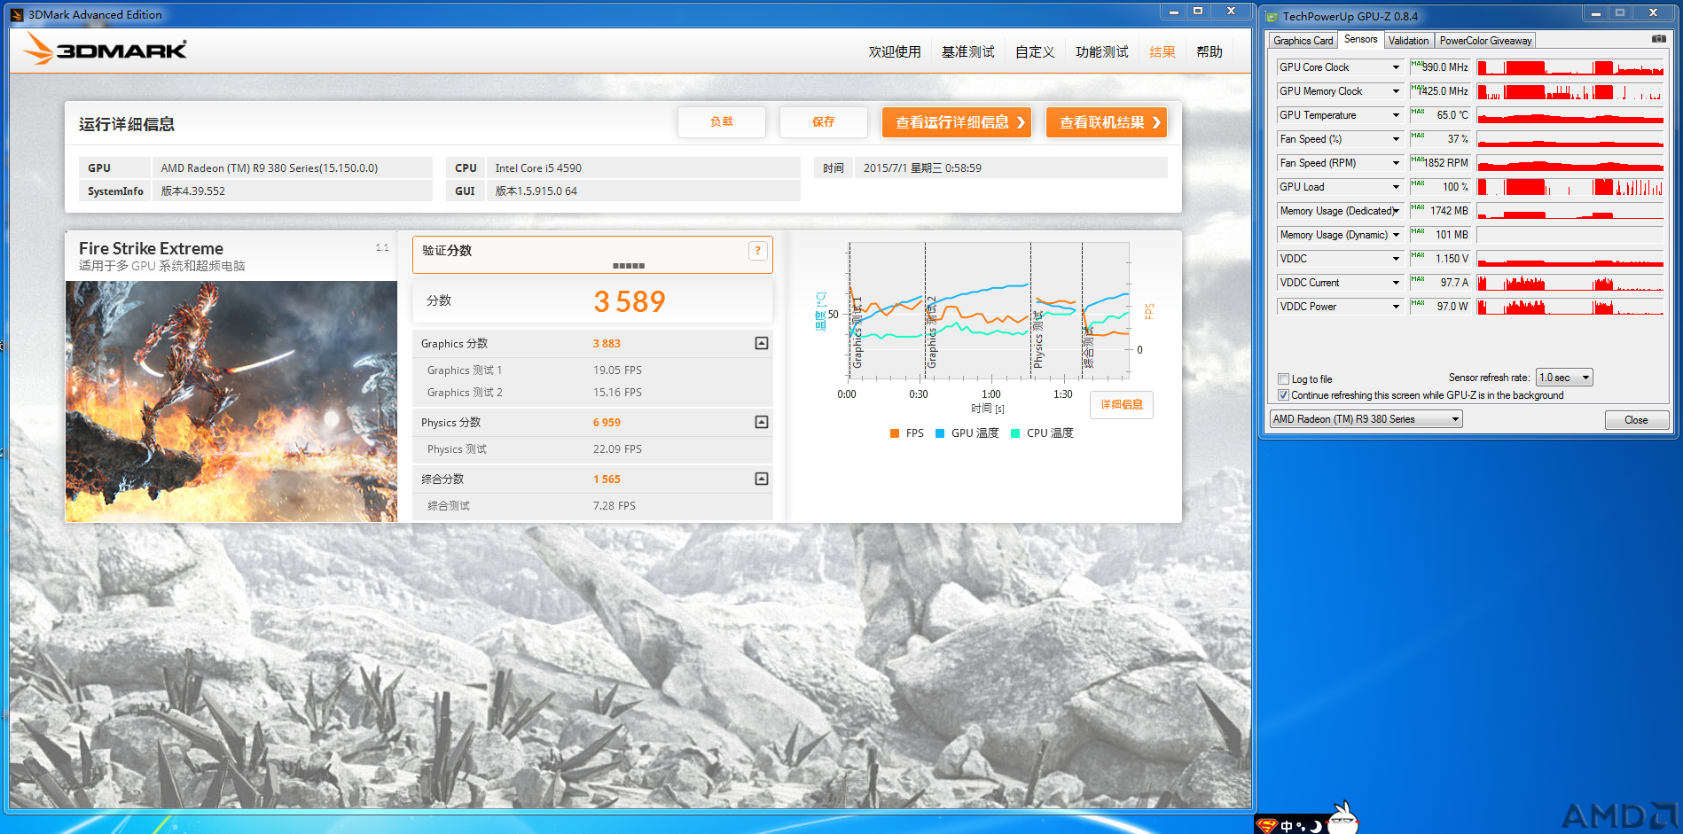Click the 综合测试 row 7.28 FPS
Screen dimensions: 1683x834
[x=592, y=506]
